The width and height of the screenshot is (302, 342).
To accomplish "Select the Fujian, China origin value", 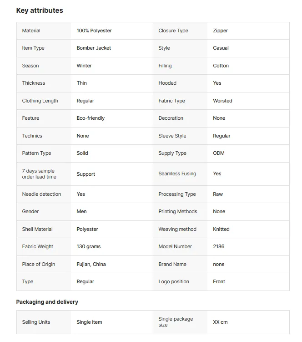I will (91, 264).
